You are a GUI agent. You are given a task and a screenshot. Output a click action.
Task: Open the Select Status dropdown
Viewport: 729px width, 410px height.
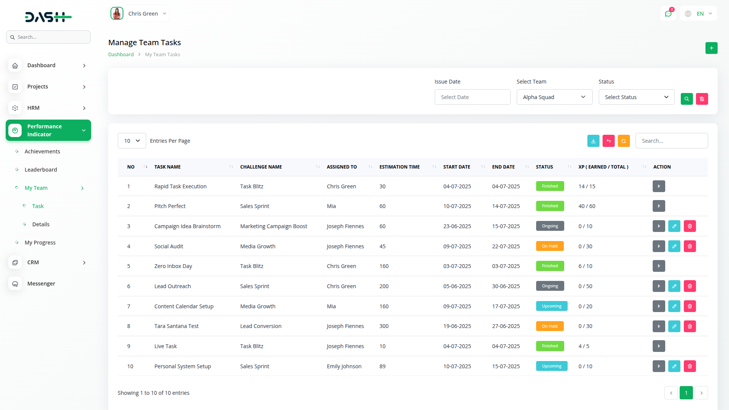[636, 97]
